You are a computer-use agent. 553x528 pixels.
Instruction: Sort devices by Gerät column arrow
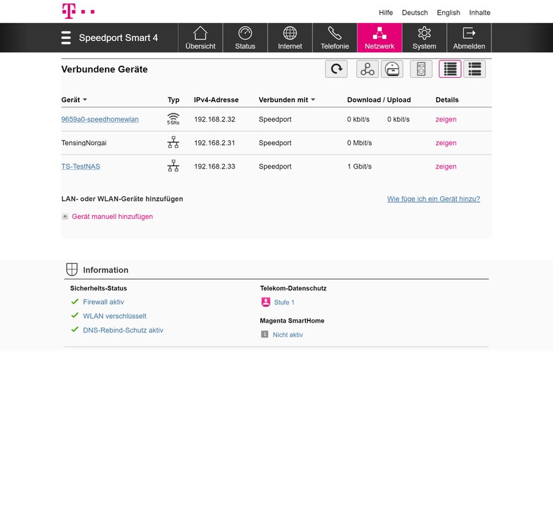pos(85,99)
